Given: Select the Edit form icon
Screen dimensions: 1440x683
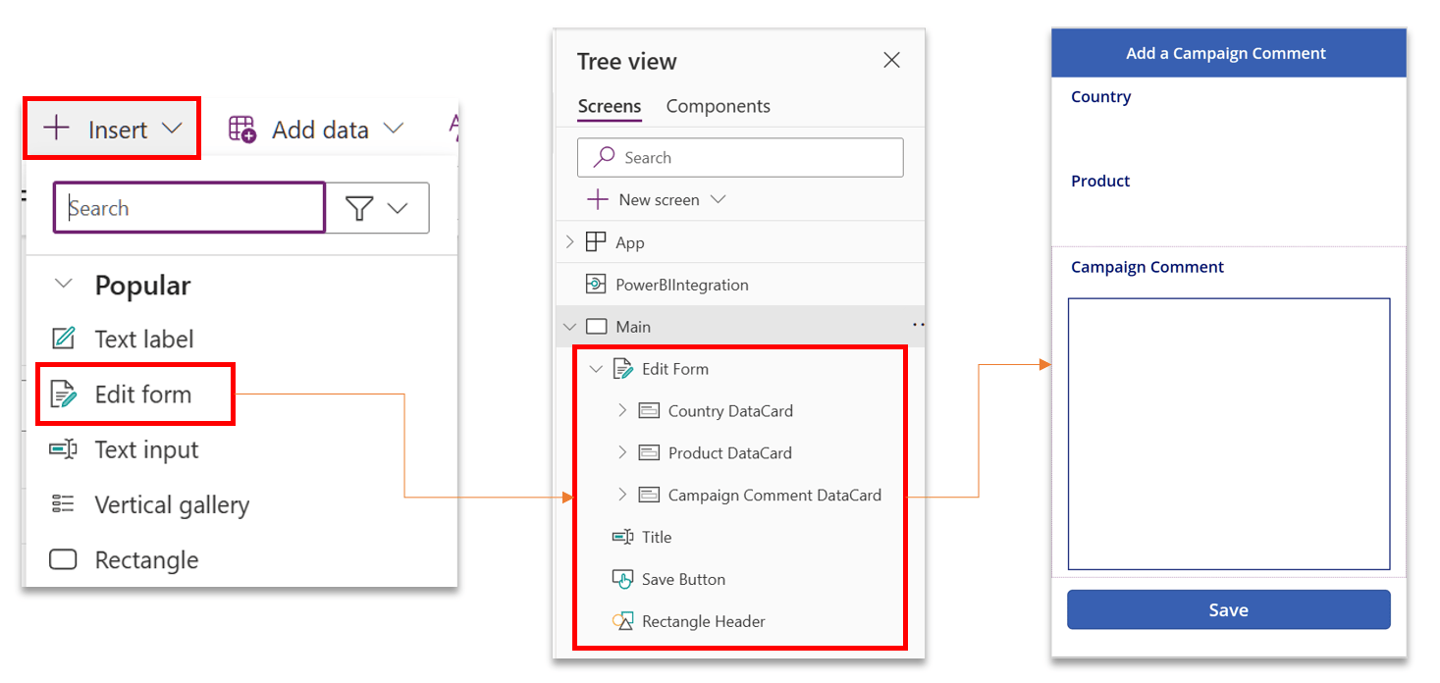Looking at the screenshot, I should [65, 394].
